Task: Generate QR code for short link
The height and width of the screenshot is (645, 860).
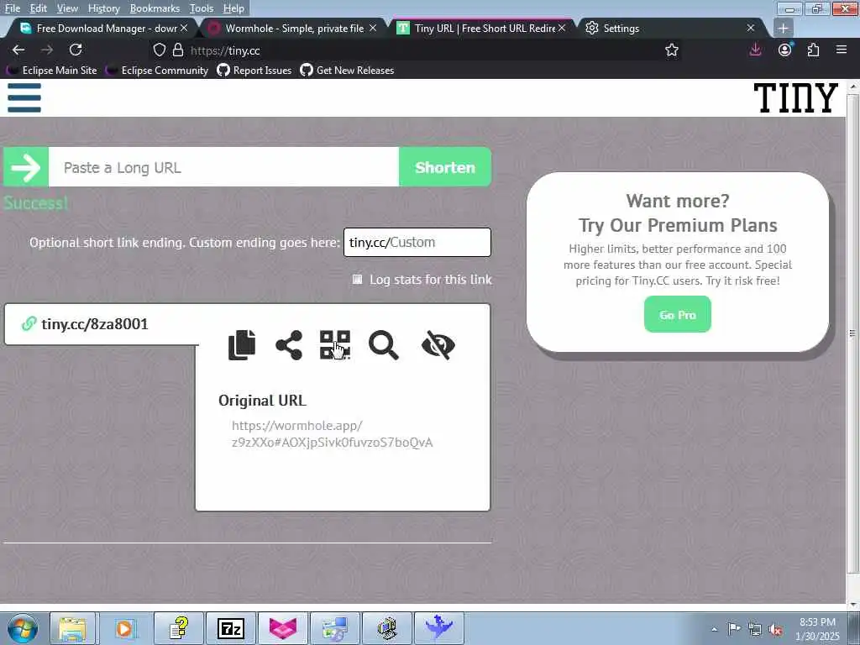Action: click(x=335, y=345)
